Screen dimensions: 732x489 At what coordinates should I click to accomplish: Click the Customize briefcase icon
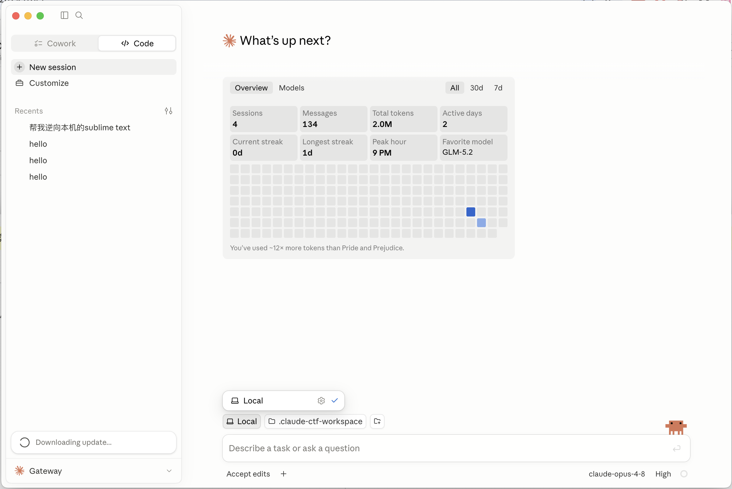click(19, 83)
